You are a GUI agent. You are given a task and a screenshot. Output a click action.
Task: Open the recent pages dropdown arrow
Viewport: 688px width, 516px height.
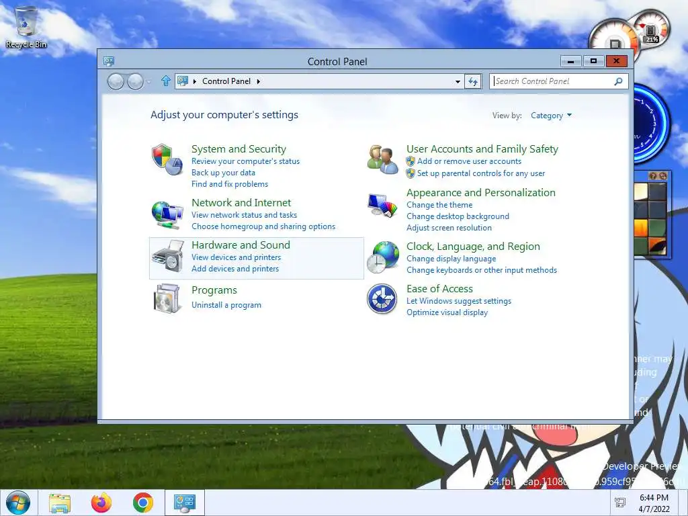(x=148, y=81)
